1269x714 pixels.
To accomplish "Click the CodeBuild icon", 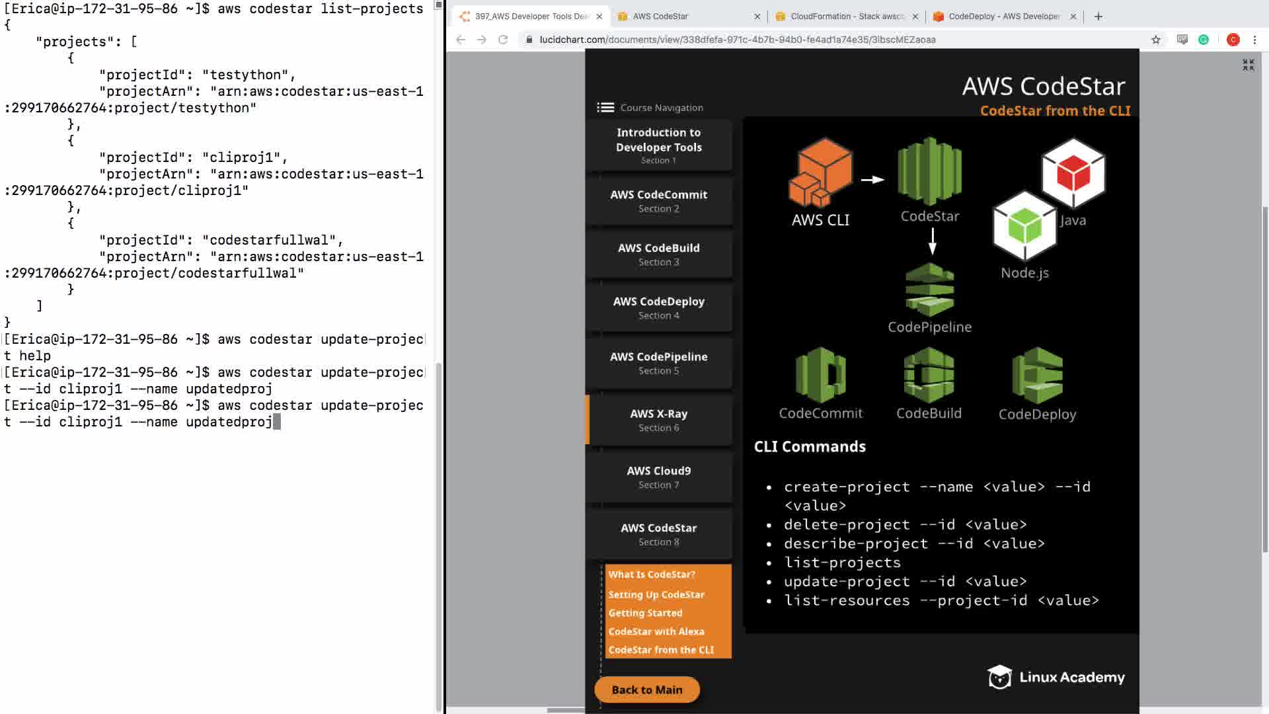I will pos(929,375).
